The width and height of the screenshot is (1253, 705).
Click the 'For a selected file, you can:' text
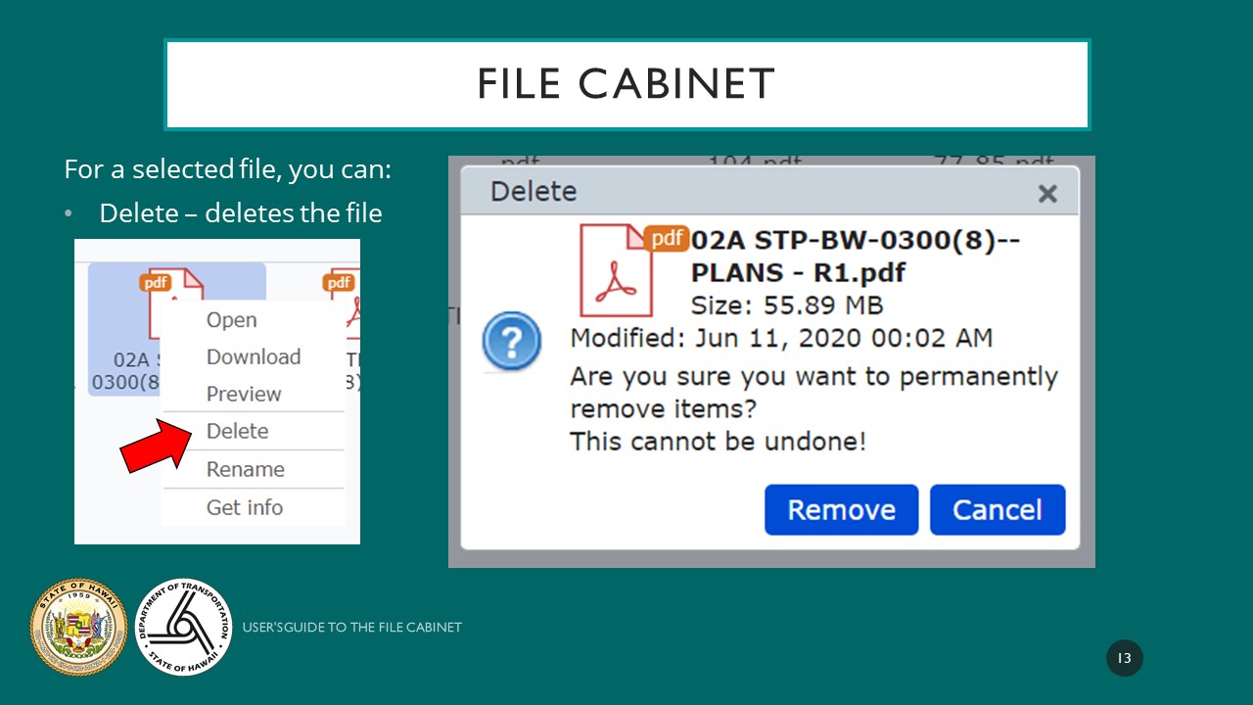[228, 168]
